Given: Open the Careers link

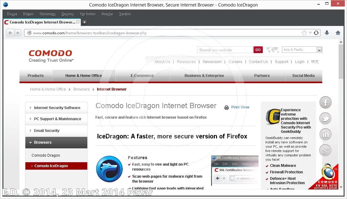Looking at the screenshot, I should click(235, 62).
